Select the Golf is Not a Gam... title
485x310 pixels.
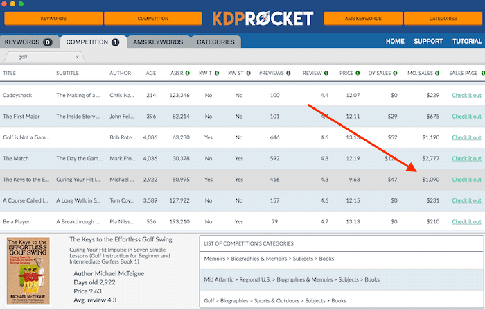[x=26, y=137]
